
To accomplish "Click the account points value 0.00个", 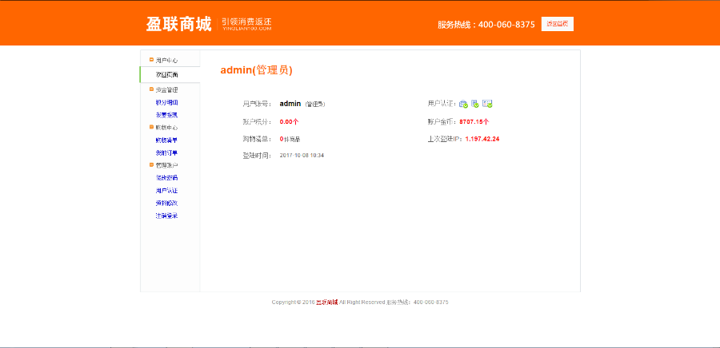I will coord(290,122).
